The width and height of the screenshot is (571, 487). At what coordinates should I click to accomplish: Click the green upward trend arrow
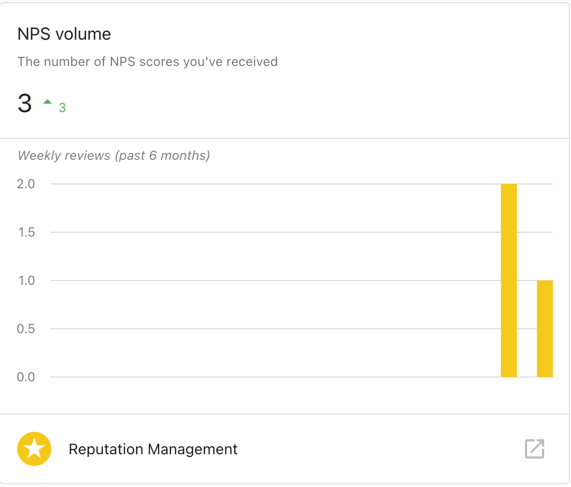47,102
